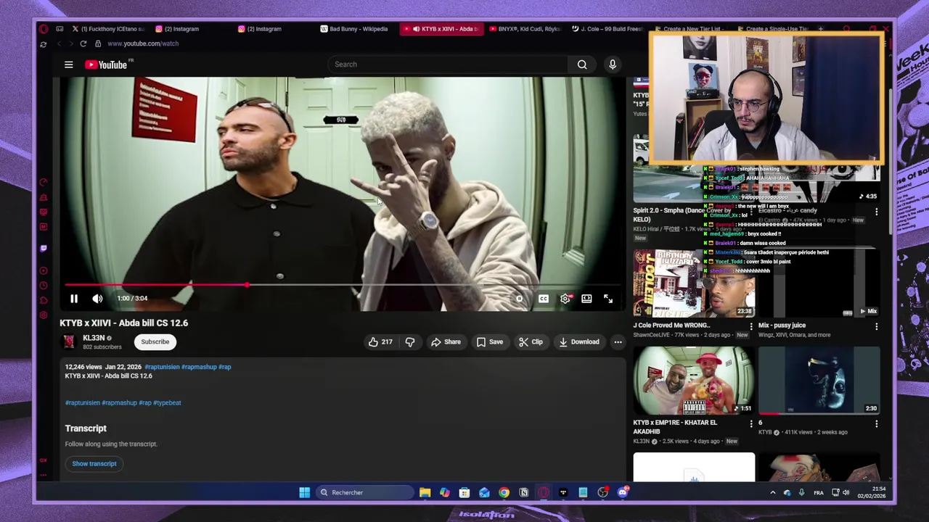Open options for the '6' KTYB video
The height and width of the screenshot is (522, 929).
coord(876,423)
